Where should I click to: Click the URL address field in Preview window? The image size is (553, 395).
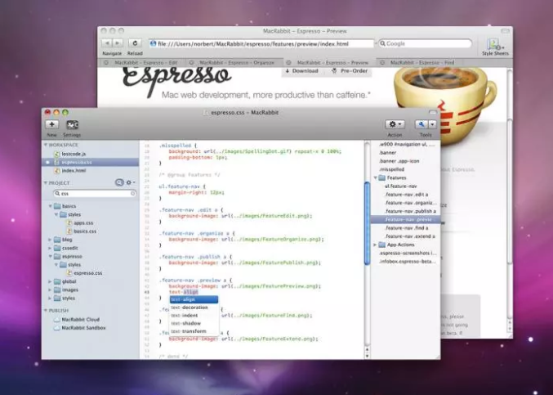click(x=261, y=44)
